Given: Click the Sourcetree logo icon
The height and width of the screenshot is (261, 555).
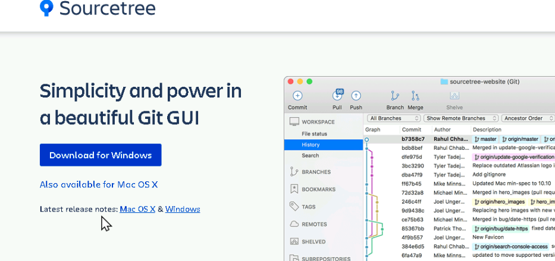Looking at the screenshot, I should pos(46,8).
